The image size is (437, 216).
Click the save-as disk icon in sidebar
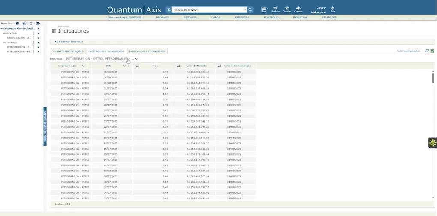(24, 24)
